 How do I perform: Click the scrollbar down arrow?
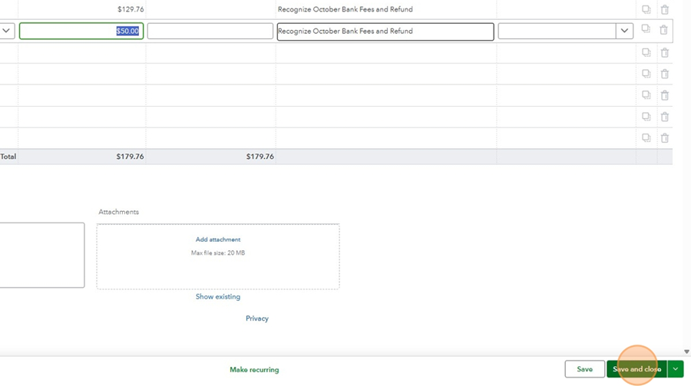[x=686, y=351]
